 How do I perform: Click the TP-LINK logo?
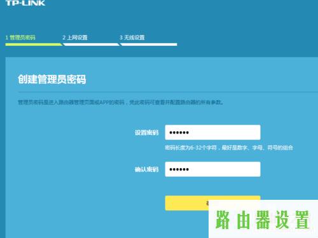[25, 3]
